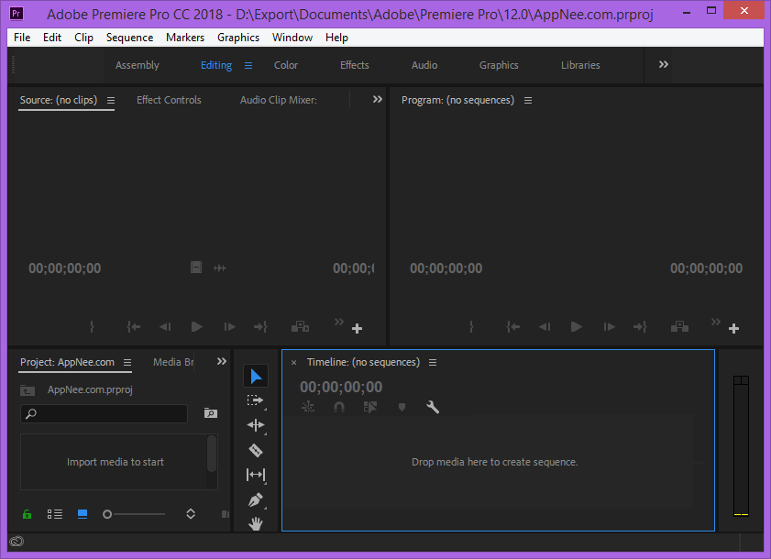Toggle project read-only lock icon
Screen dimensions: 771x559
pyautogui.click(x=28, y=514)
